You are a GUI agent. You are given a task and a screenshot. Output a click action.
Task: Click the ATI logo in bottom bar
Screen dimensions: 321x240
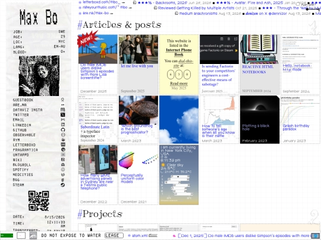pos(33,235)
